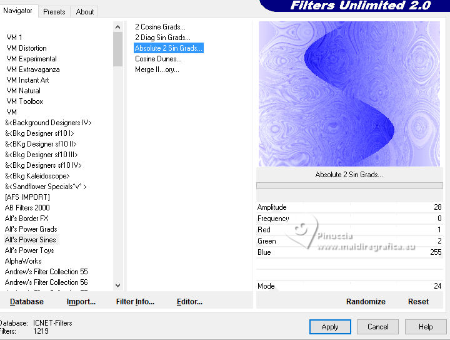Viewport: 450px width, 340px height.
Task: Click the blue filter preview image
Action: pos(349,94)
